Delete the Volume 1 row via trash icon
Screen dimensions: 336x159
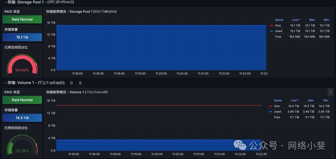point(80,83)
